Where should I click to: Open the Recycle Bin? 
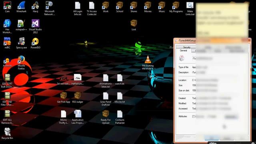(x=7, y=134)
